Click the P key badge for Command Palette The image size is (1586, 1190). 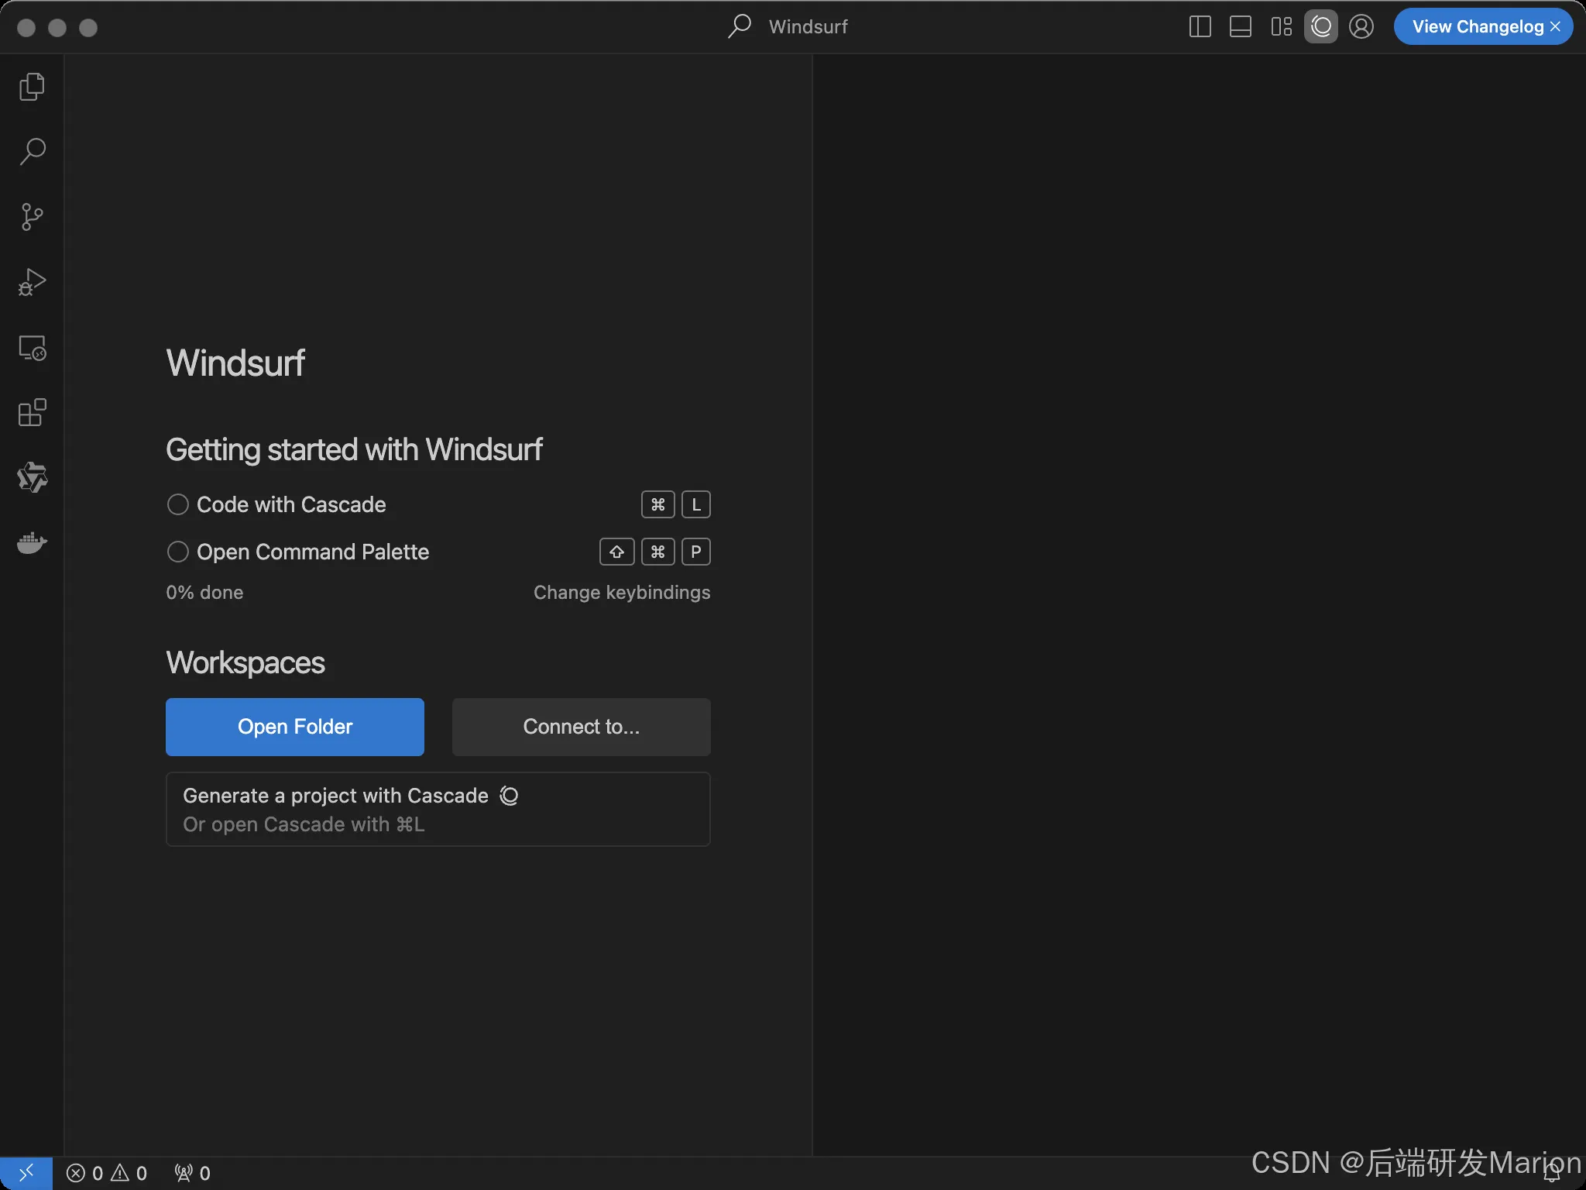(x=696, y=552)
